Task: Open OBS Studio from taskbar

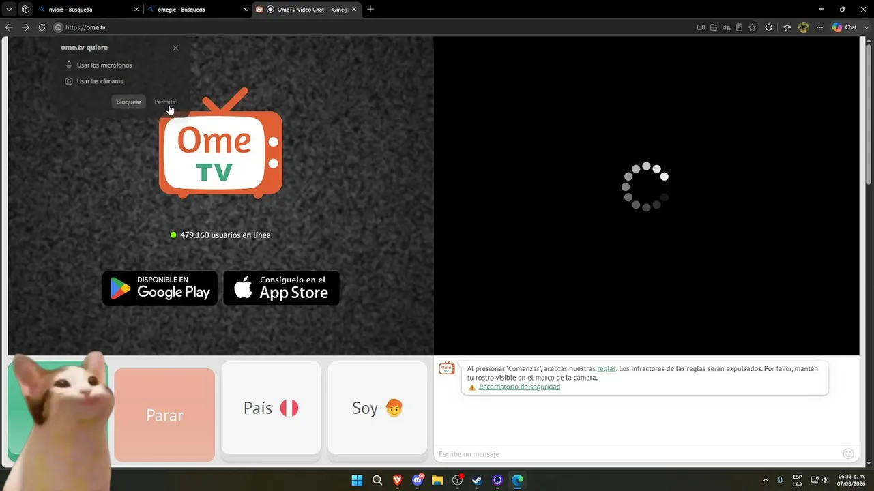Action: tap(458, 480)
